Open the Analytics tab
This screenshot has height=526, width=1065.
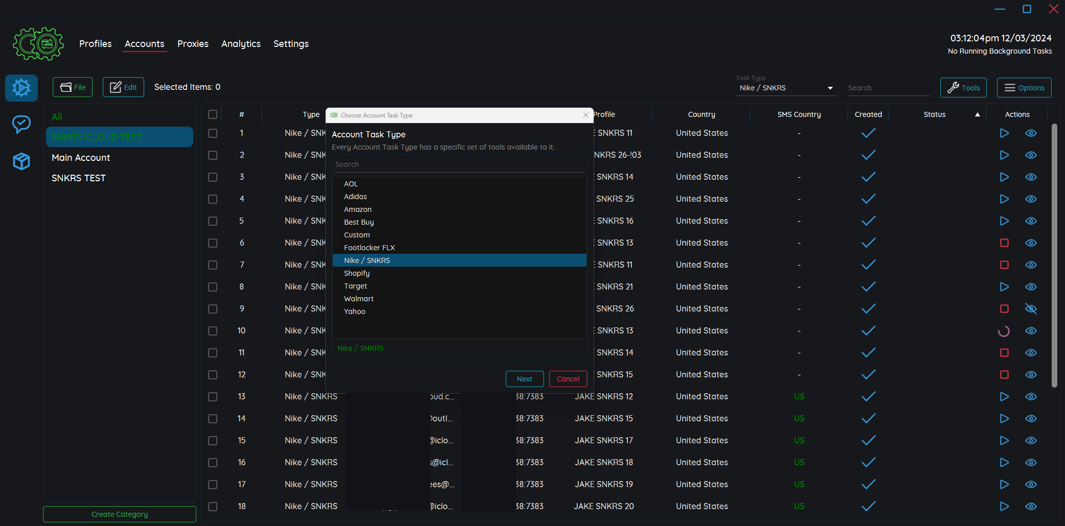[x=241, y=44]
